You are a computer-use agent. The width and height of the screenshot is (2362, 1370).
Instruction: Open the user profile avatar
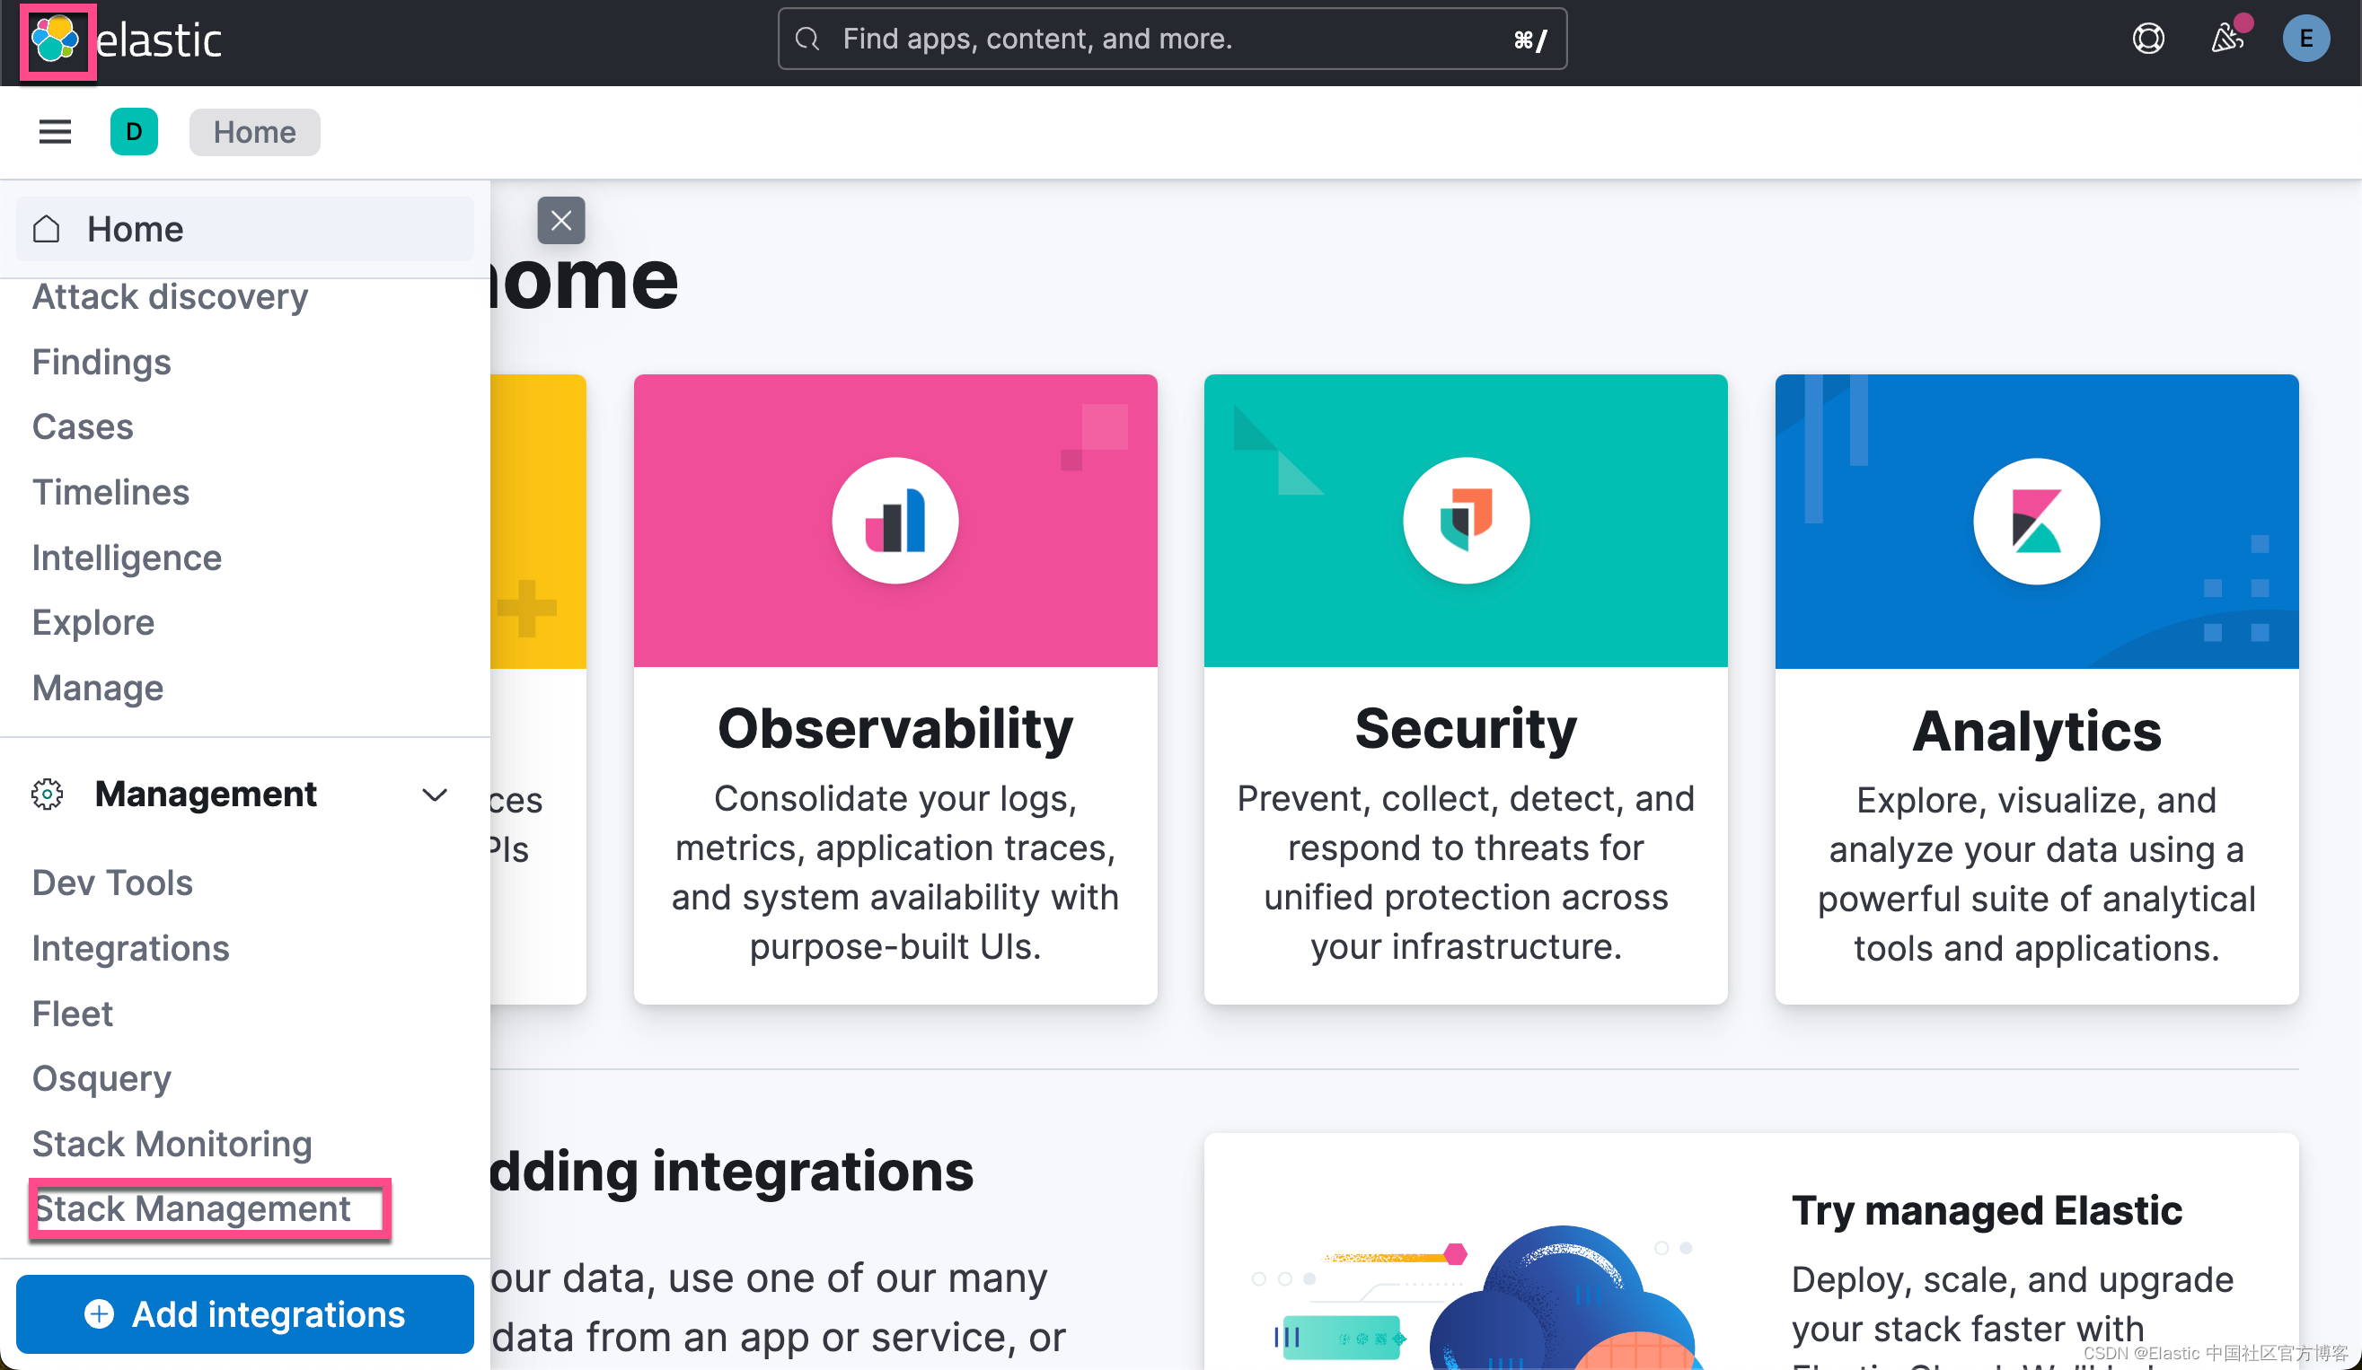[2306, 39]
